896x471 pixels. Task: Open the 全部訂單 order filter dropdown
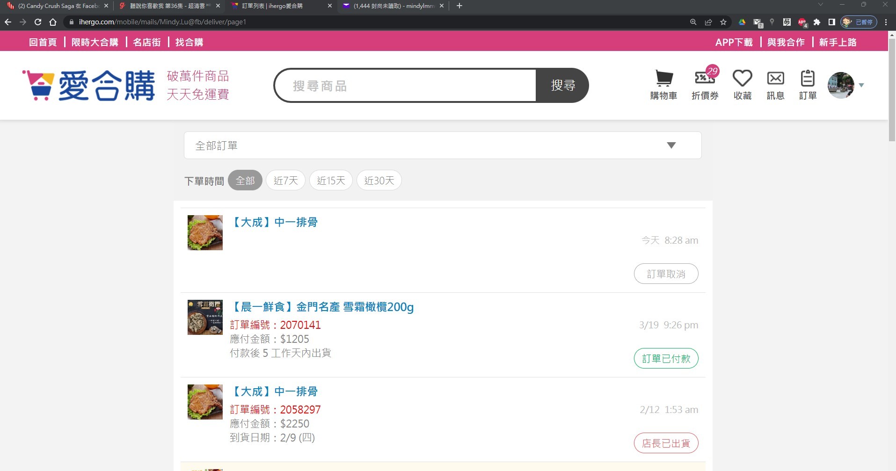point(443,145)
